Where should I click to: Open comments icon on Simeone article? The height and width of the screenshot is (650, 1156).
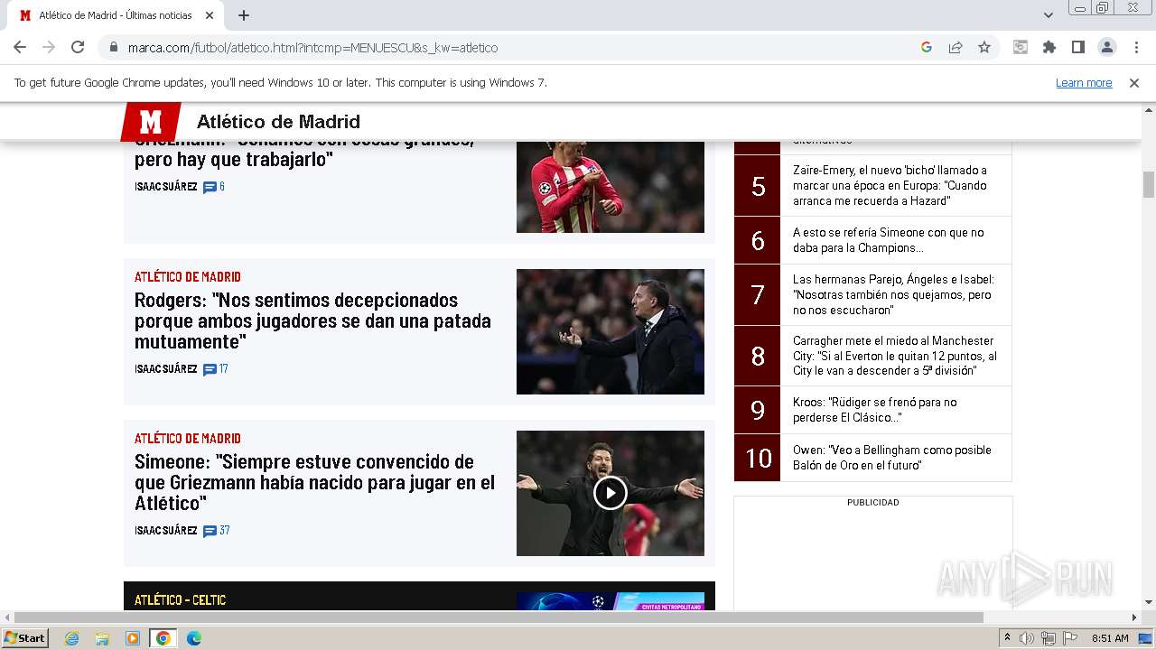click(210, 531)
